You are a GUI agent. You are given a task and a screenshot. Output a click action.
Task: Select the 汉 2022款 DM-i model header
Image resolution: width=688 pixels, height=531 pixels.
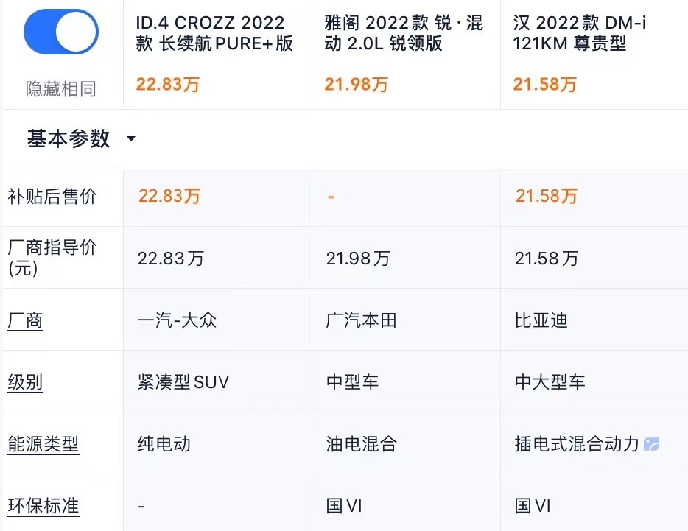[x=580, y=34]
